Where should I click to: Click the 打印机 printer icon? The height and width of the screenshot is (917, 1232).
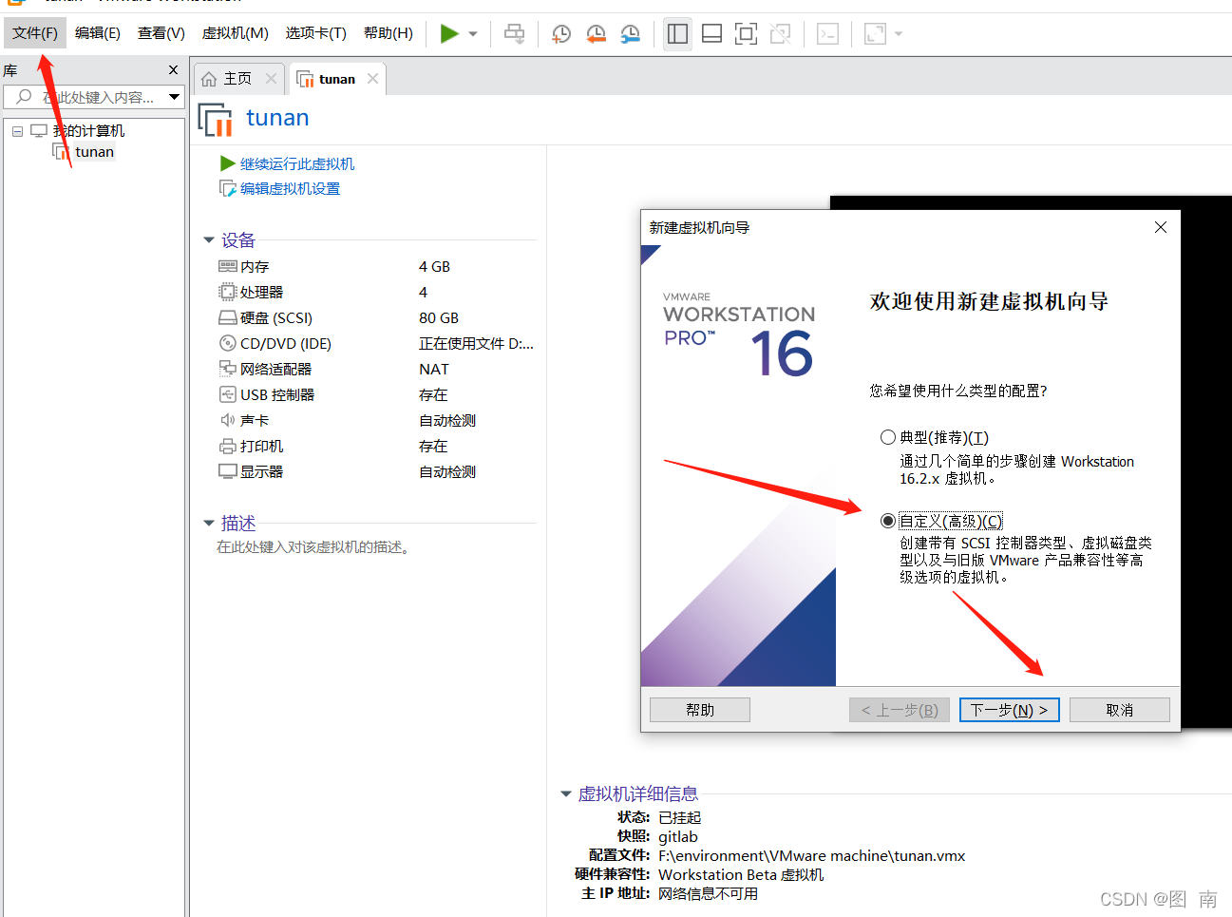[228, 447]
